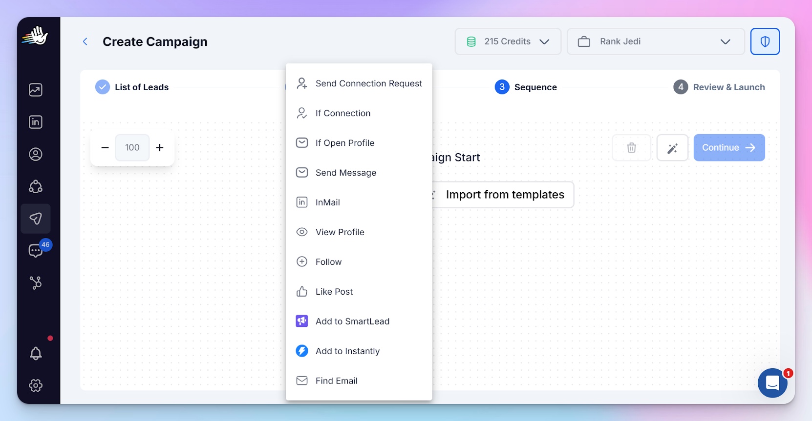812x421 pixels.
Task: Open the Rank Jedi workspace dropdown
Action: 656,41
